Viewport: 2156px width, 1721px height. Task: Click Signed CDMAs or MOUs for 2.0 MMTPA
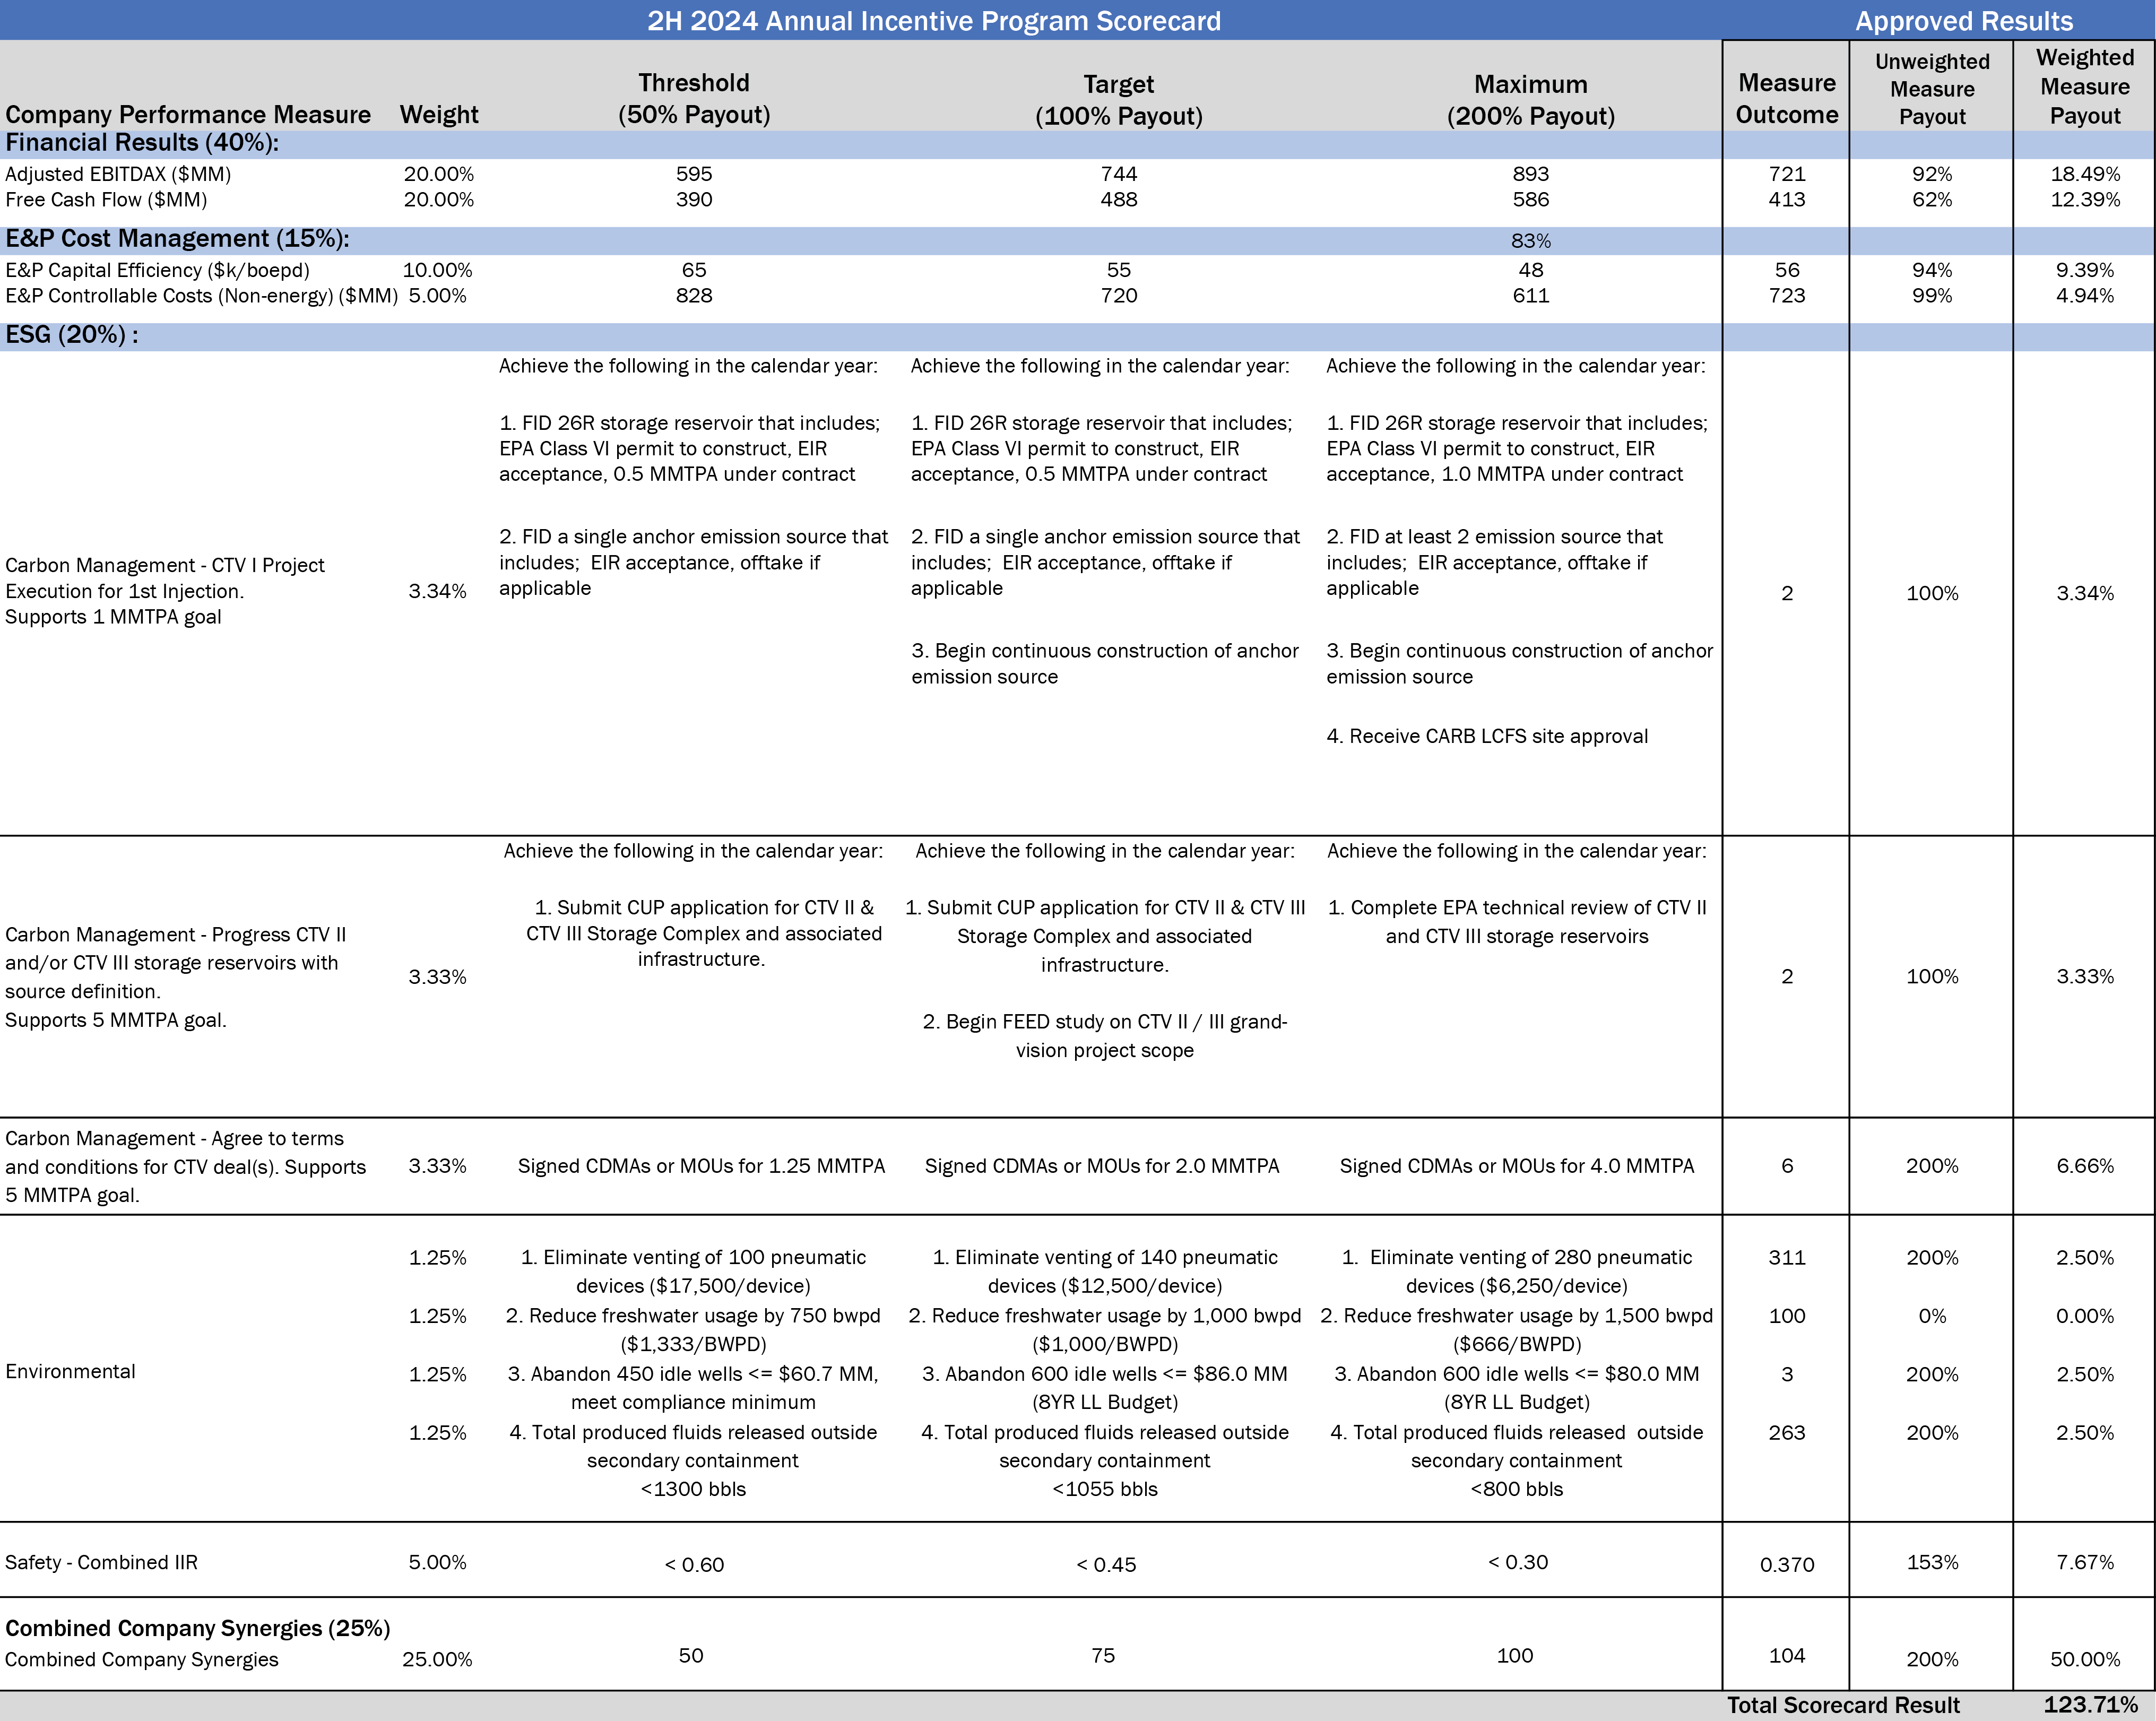click(x=1101, y=1166)
